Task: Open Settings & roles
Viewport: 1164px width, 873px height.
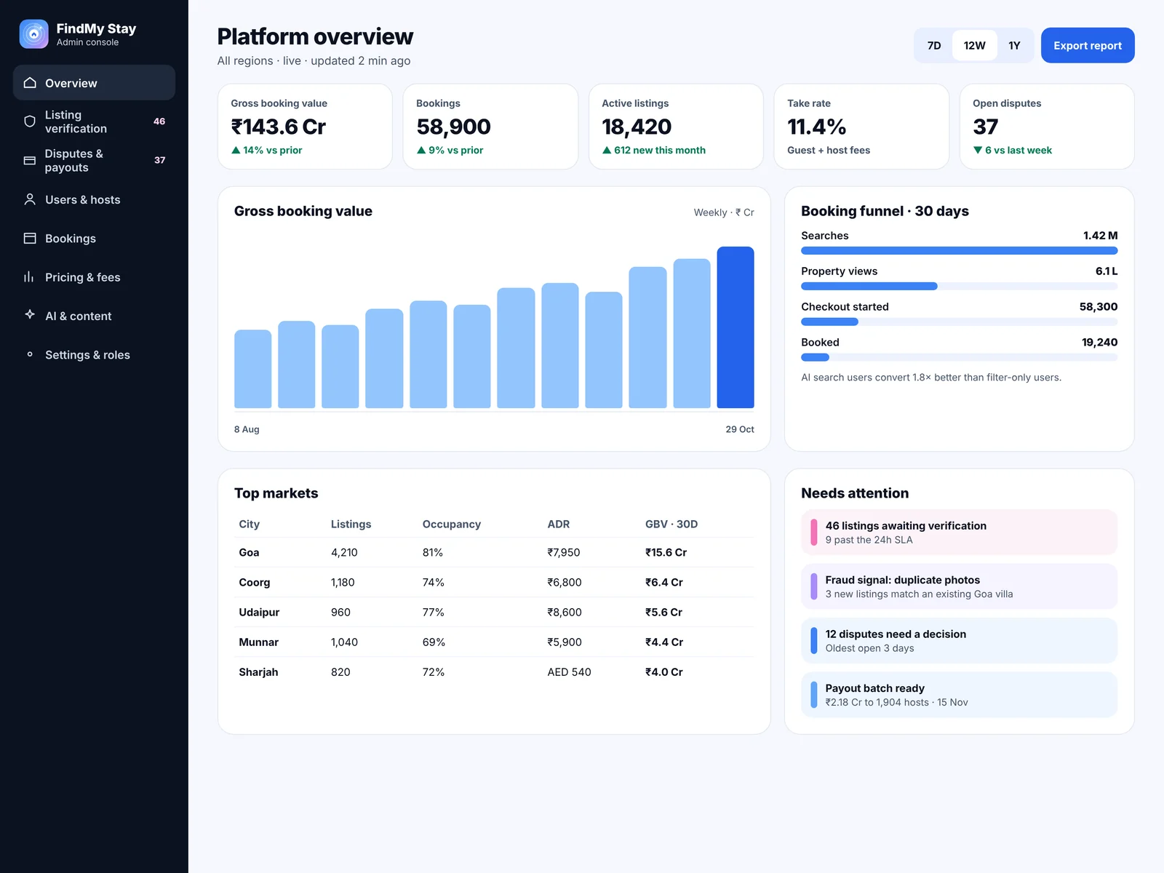Action: (94, 354)
